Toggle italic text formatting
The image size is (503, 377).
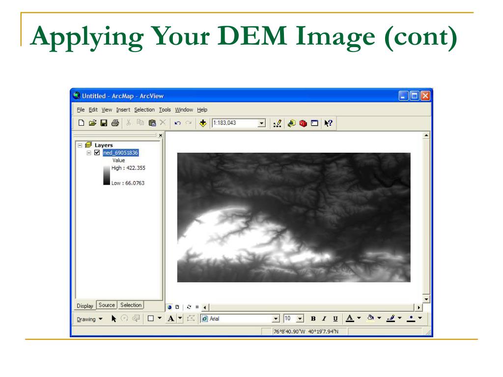pyautogui.click(x=324, y=318)
